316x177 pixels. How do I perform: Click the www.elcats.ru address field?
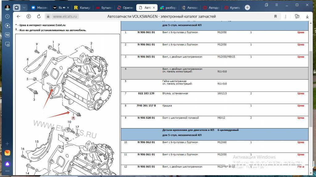65,17
